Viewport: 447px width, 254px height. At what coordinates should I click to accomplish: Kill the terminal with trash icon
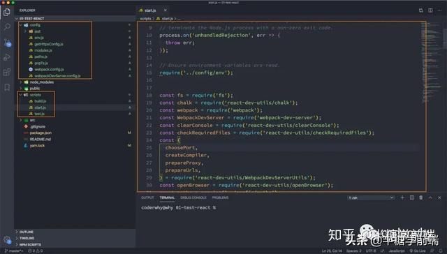pos(421,197)
